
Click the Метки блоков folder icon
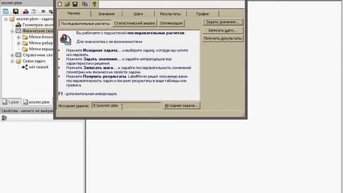[25, 37]
